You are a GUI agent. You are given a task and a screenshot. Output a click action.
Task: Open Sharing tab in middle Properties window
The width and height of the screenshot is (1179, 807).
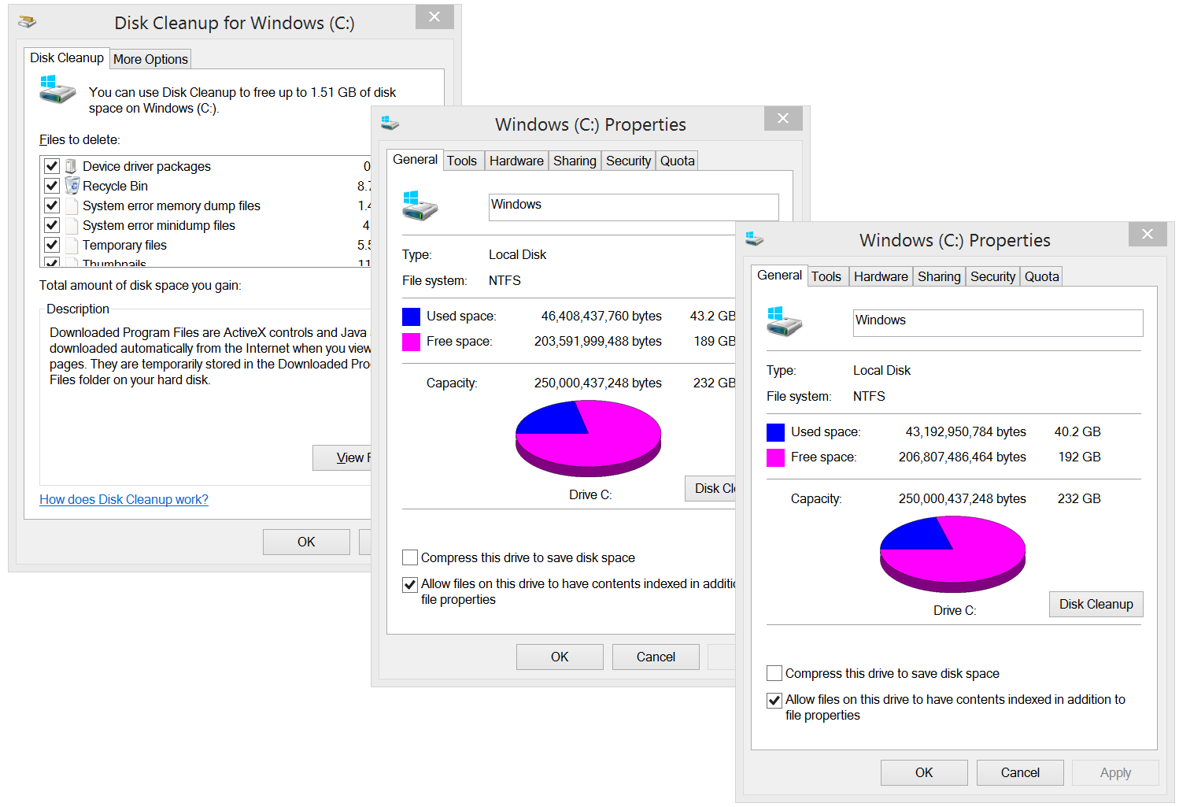575,161
